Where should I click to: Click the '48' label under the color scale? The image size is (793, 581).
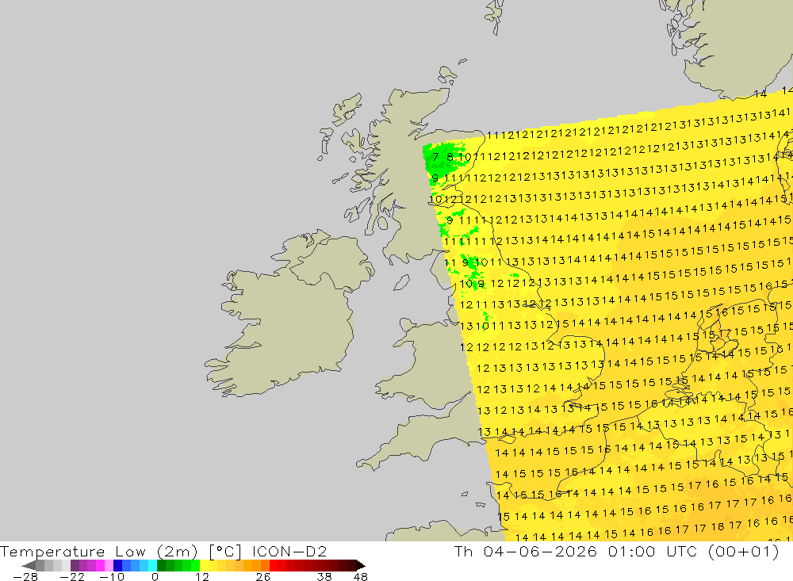coord(361,577)
